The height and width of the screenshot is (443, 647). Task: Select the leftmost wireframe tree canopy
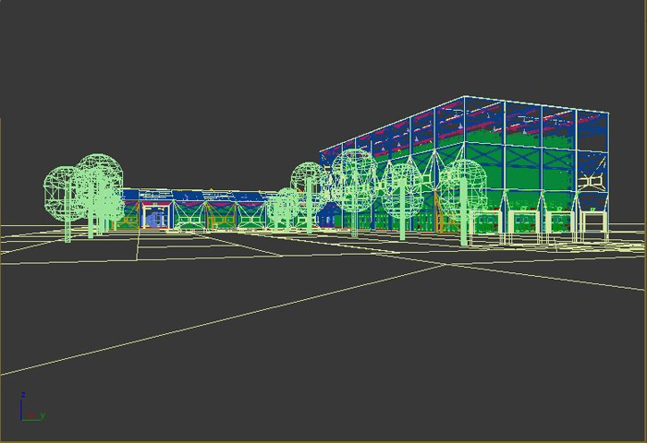[x=63, y=191]
